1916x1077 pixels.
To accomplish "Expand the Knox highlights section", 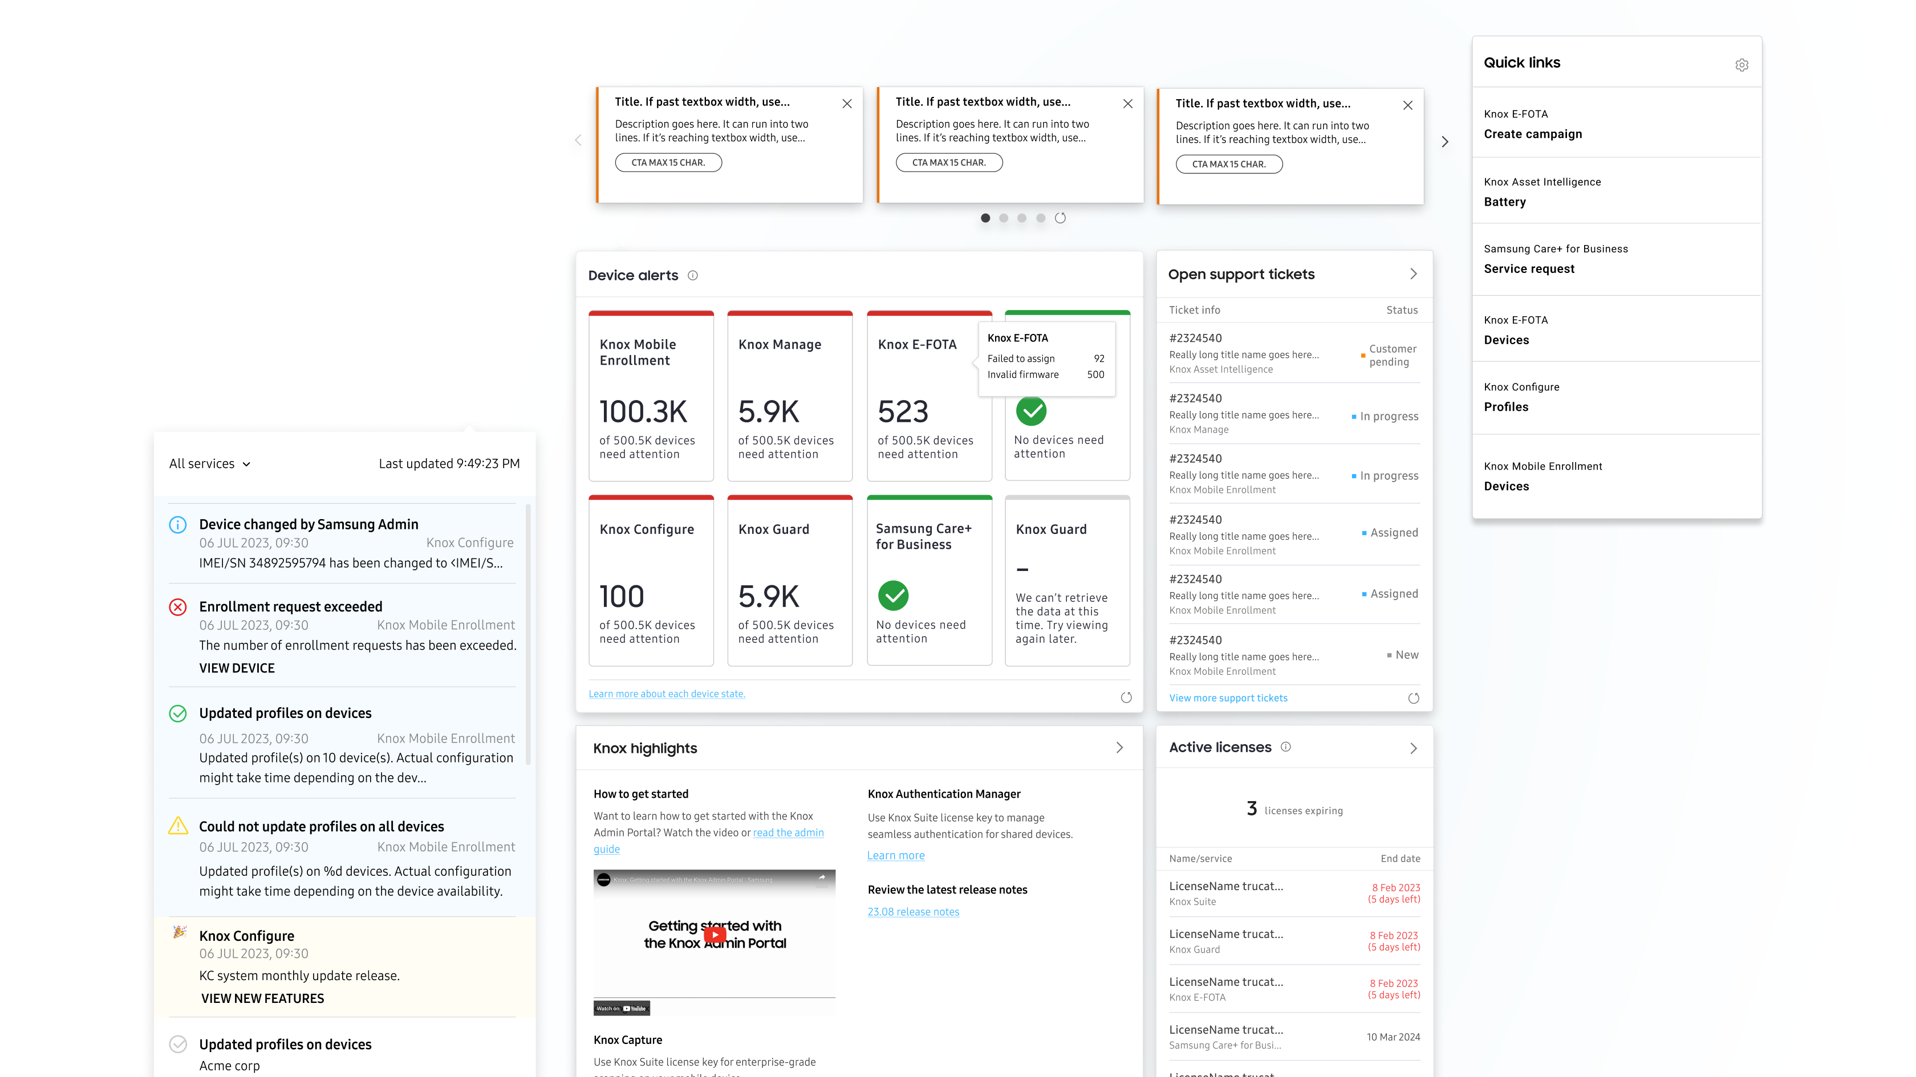I will point(1119,748).
